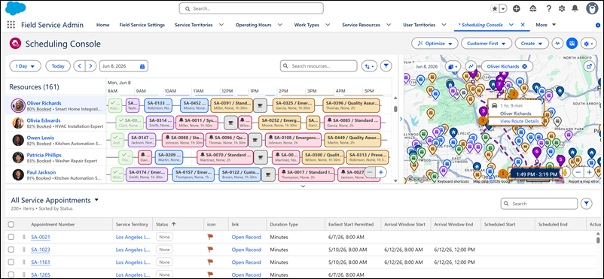Zoom in the Gantt with plus button
Screen dimensions: 604x279
tap(380, 173)
